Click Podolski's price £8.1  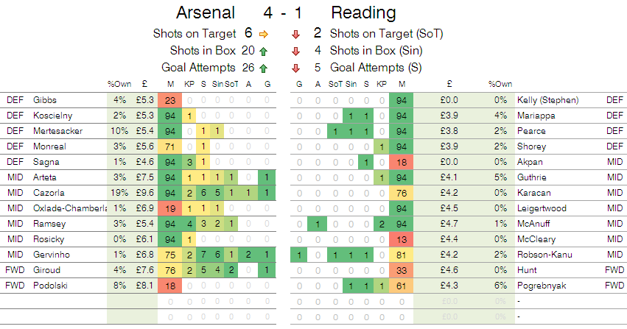[x=144, y=286]
